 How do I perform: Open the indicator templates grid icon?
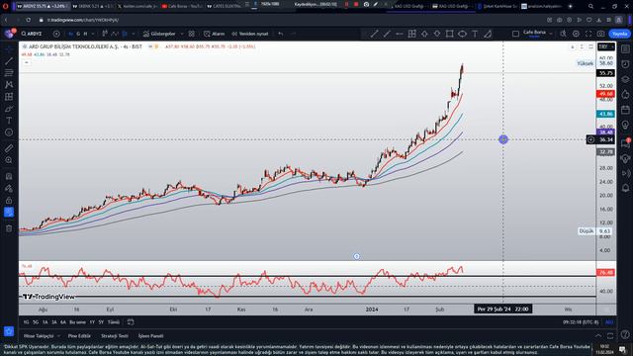click(x=191, y=34)
